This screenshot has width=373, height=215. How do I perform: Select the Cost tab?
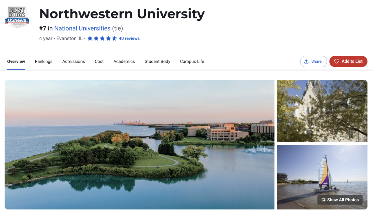(x=99, y=62)
